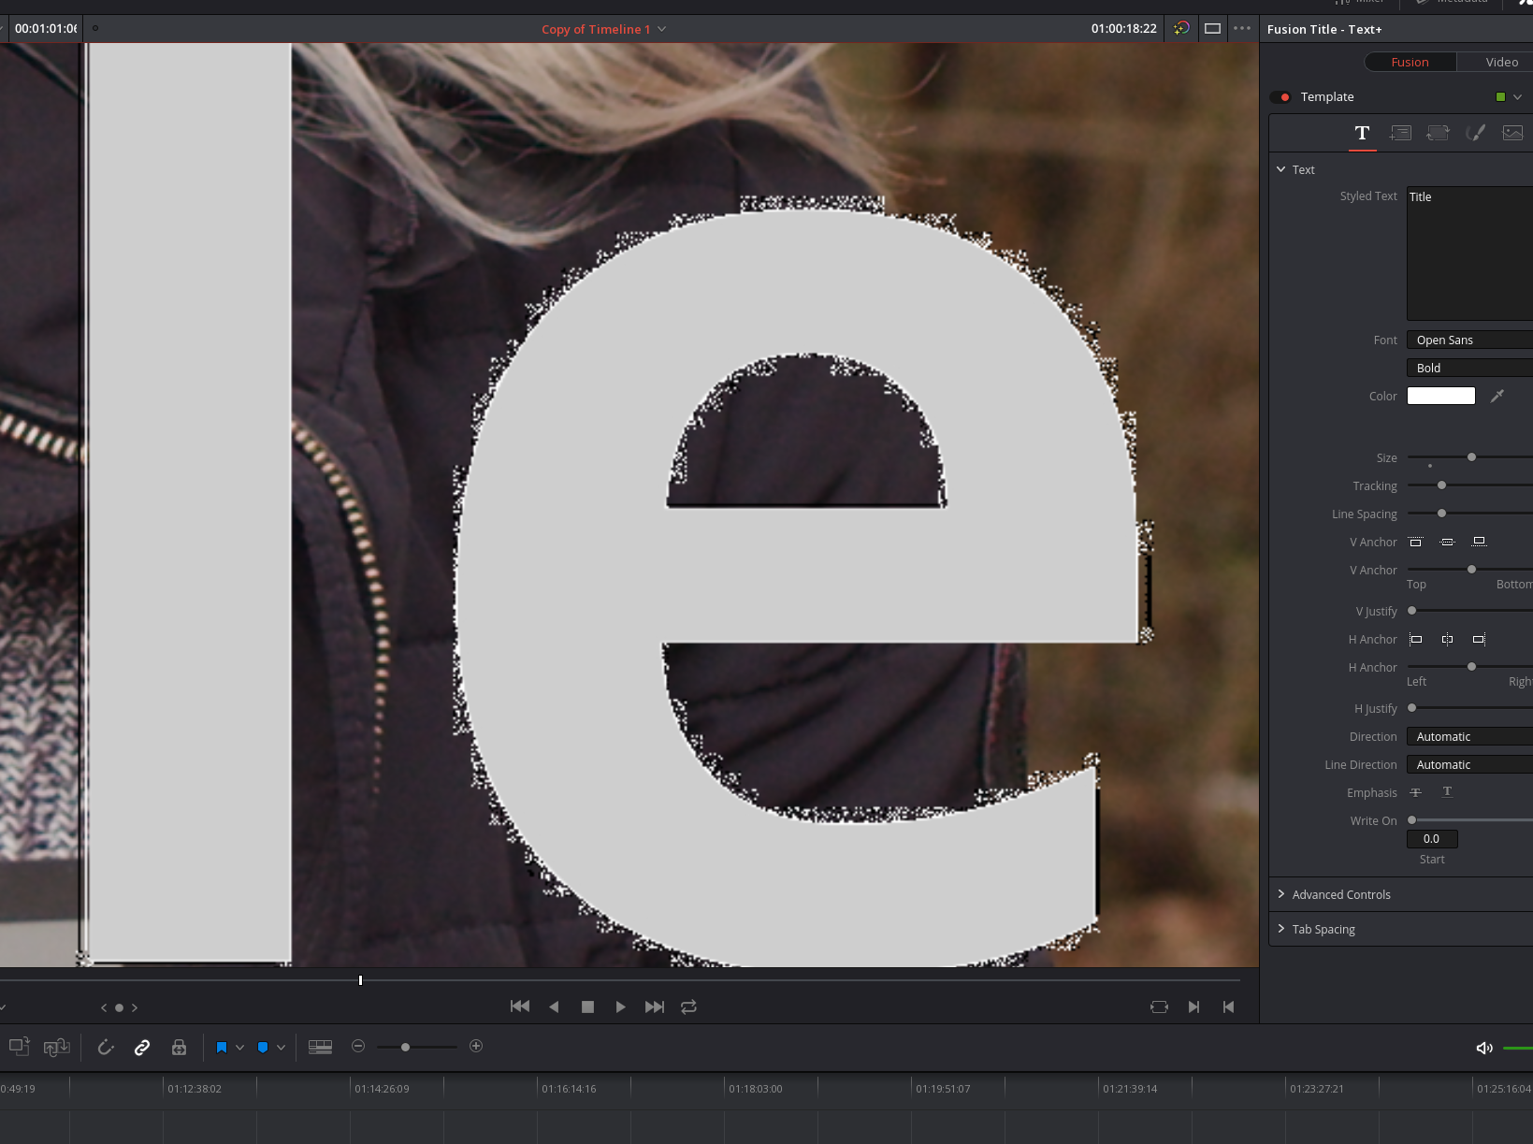This screenshot has height=1144, width=1533.
Task: Open the Bold font style dropdown
Action: pyautogui.click(x=1469, y=369)
